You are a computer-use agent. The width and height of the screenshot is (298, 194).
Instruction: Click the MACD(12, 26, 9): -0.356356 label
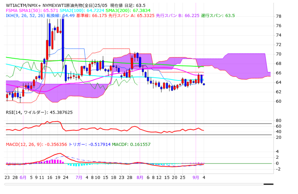36,144
